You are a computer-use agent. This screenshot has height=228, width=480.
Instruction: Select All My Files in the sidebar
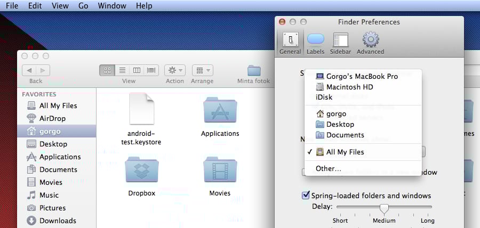coord(57,106)
